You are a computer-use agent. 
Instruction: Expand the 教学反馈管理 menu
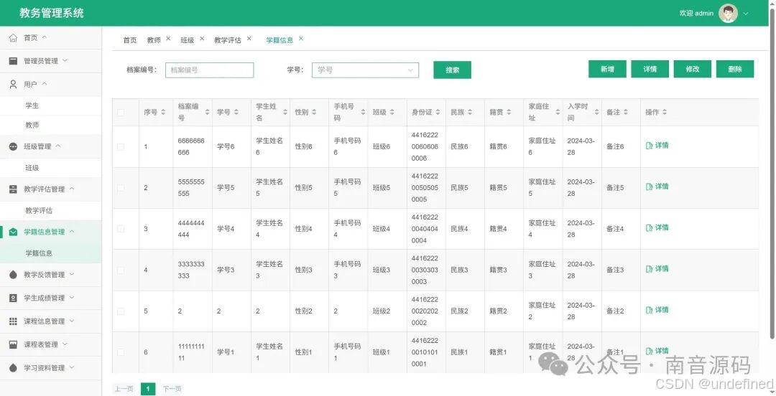72,274
